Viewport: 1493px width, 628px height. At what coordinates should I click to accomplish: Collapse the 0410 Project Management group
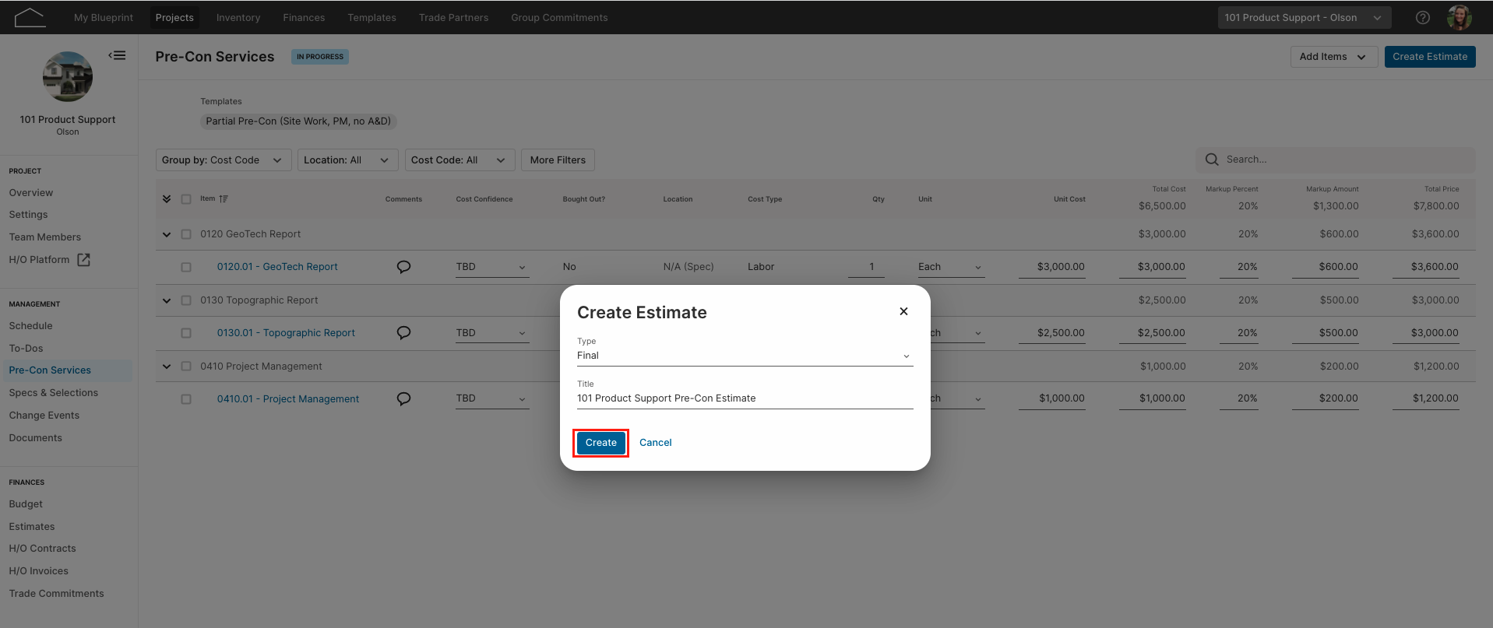click(x=167, y=367)
